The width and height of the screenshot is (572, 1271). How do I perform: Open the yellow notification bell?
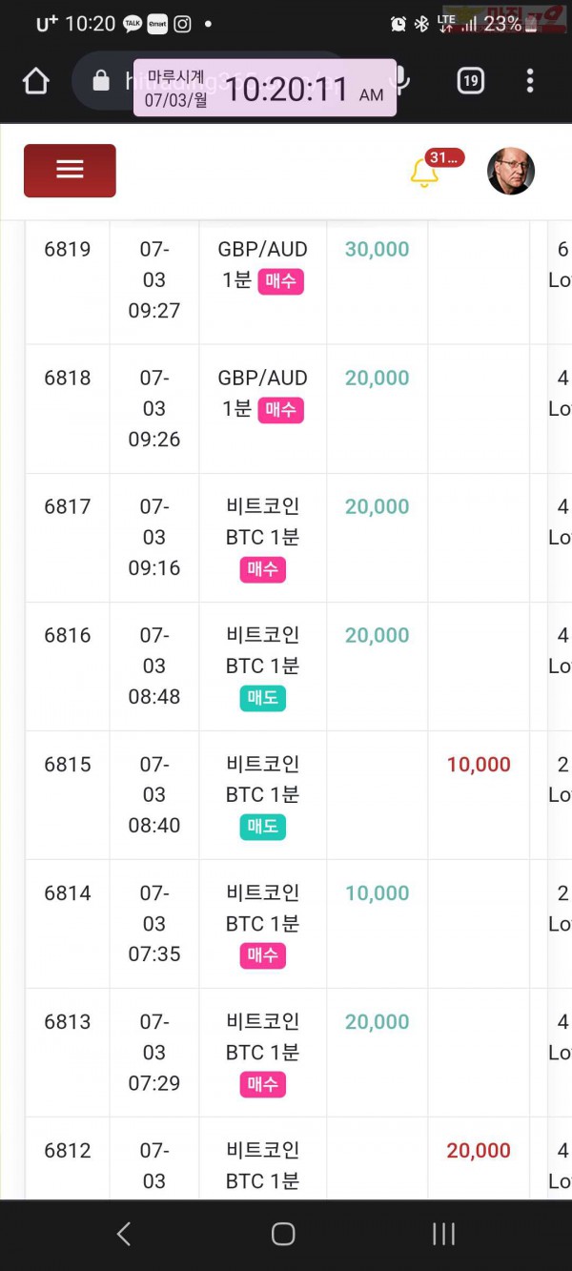coord(424,173)
